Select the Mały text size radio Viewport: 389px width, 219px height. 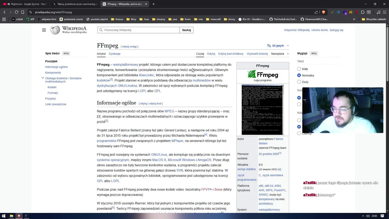pyautogui.click(x=299, y=69)
